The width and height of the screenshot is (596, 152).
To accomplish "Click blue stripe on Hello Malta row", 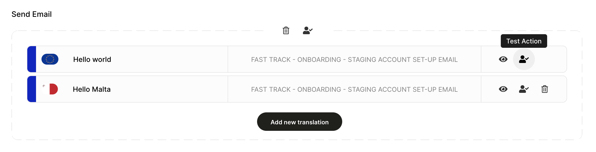I will [x=32, y=89].
